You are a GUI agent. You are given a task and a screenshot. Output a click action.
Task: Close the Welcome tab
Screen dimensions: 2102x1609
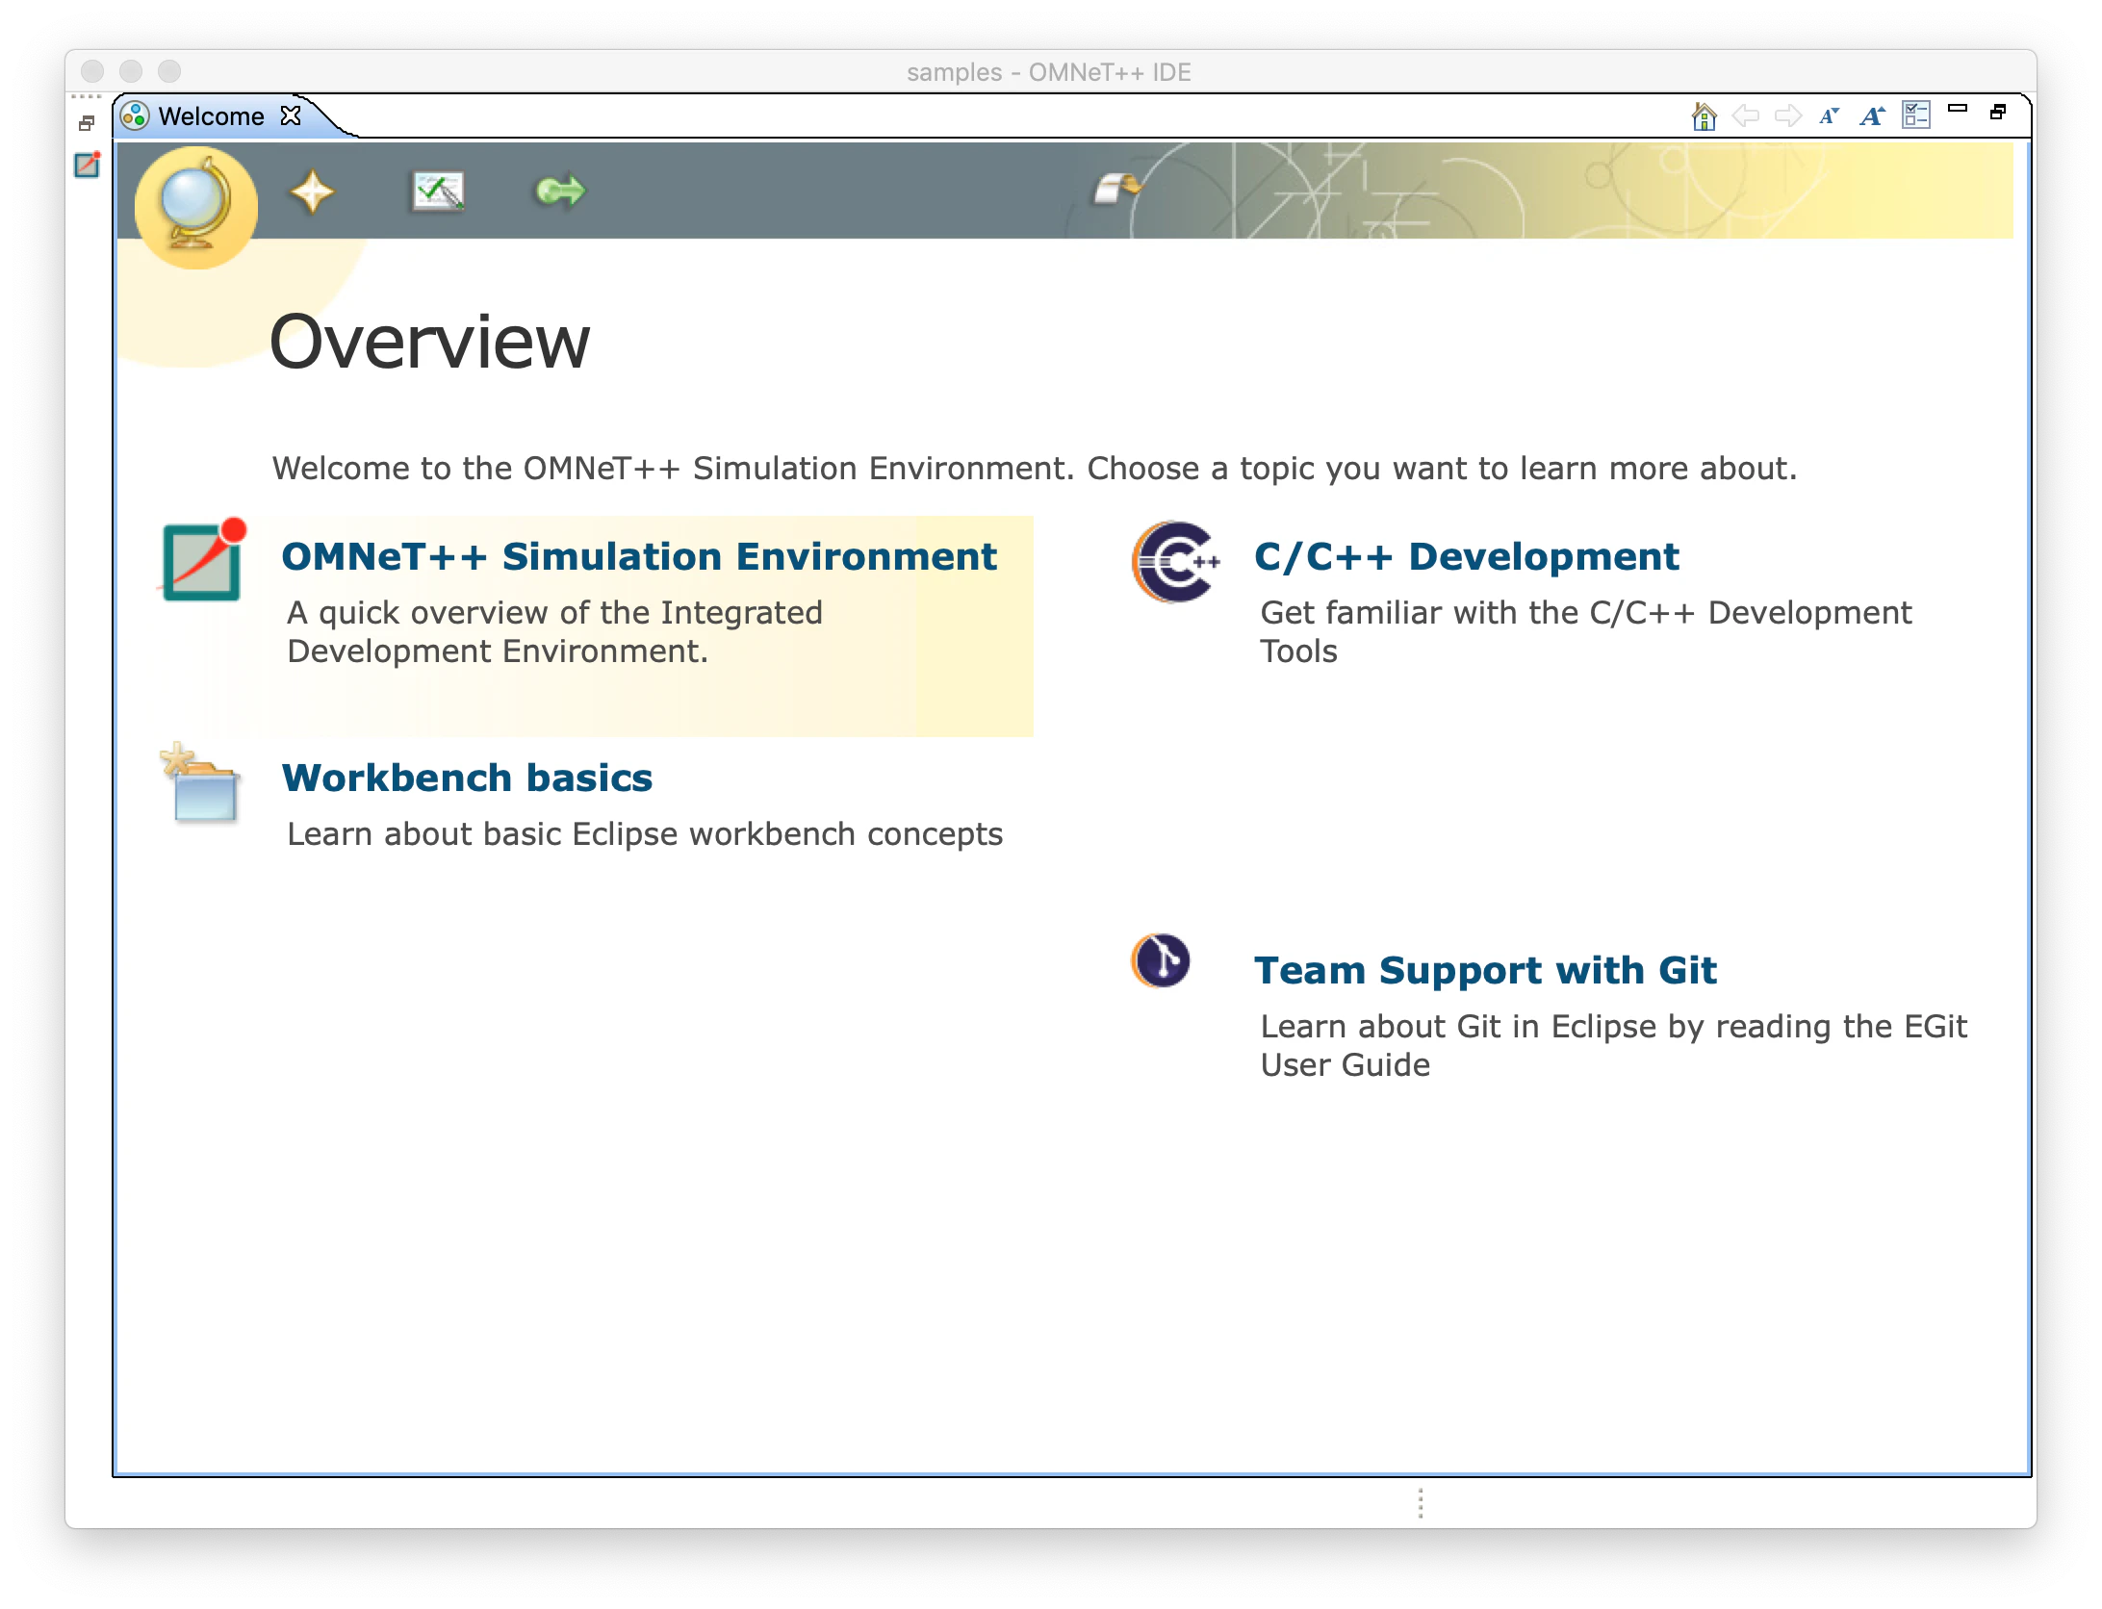click(x=291, y=115)
